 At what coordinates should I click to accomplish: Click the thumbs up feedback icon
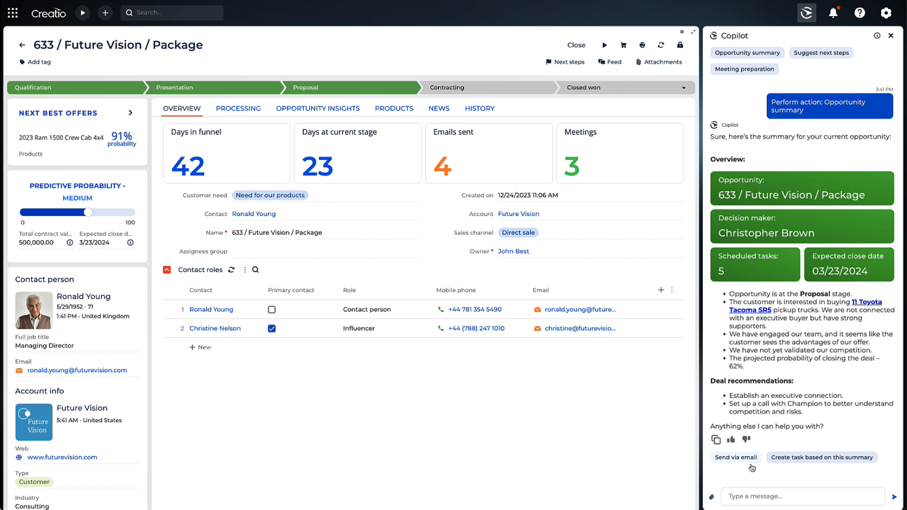(x=731, y=440)
